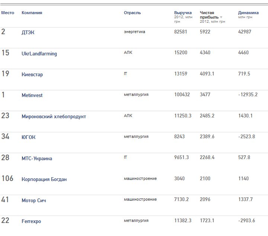
Task: Select the энергетика industry cell
Action: coord(134,32)
